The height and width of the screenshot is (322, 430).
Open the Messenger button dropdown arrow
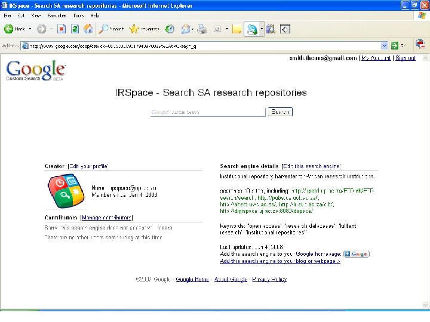pos(262,29)
